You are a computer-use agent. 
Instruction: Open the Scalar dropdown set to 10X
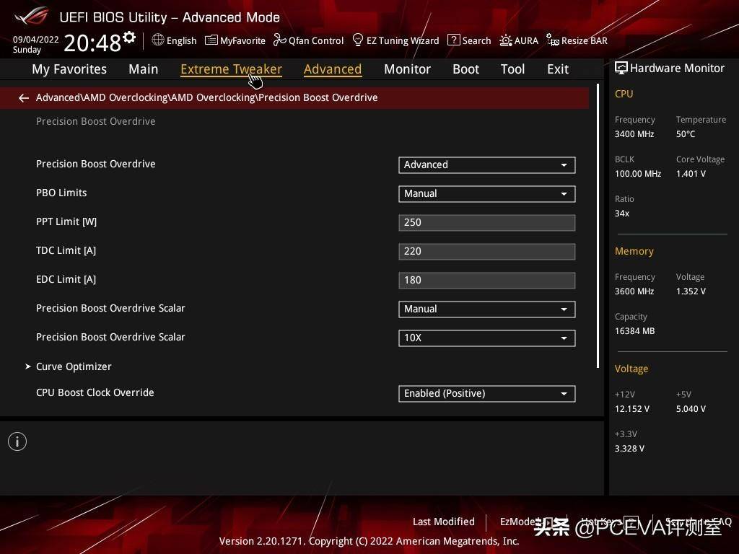point(487,338)
